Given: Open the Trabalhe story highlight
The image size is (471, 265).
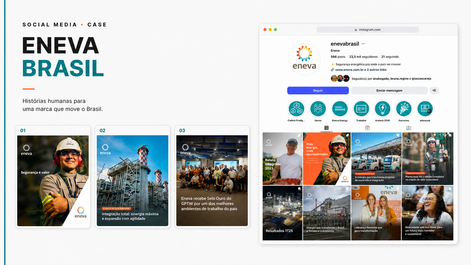Looking at the screenshot, I should coord(361,109).
